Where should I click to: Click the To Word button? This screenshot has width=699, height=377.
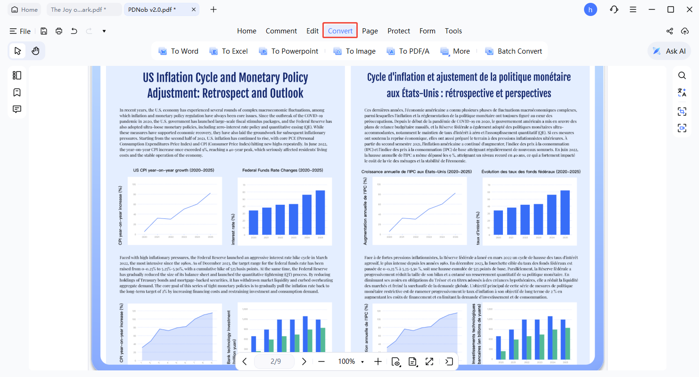[x=179, y=51]
